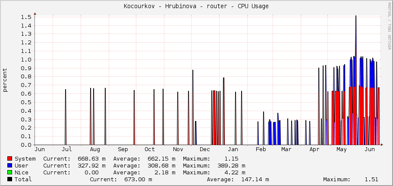
Task: Click the 'Sep' x-axis month label
Action: [x=123, y=149]
